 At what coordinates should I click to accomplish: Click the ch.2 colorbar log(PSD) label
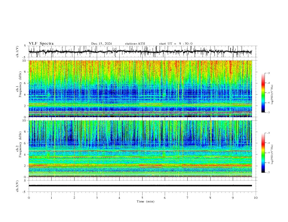tap(272, 155)
